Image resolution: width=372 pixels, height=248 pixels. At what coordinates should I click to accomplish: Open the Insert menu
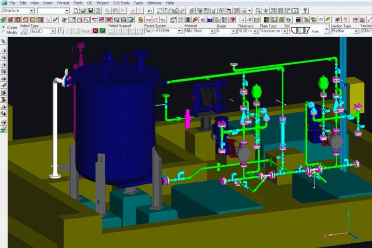(x=48, y=3)
